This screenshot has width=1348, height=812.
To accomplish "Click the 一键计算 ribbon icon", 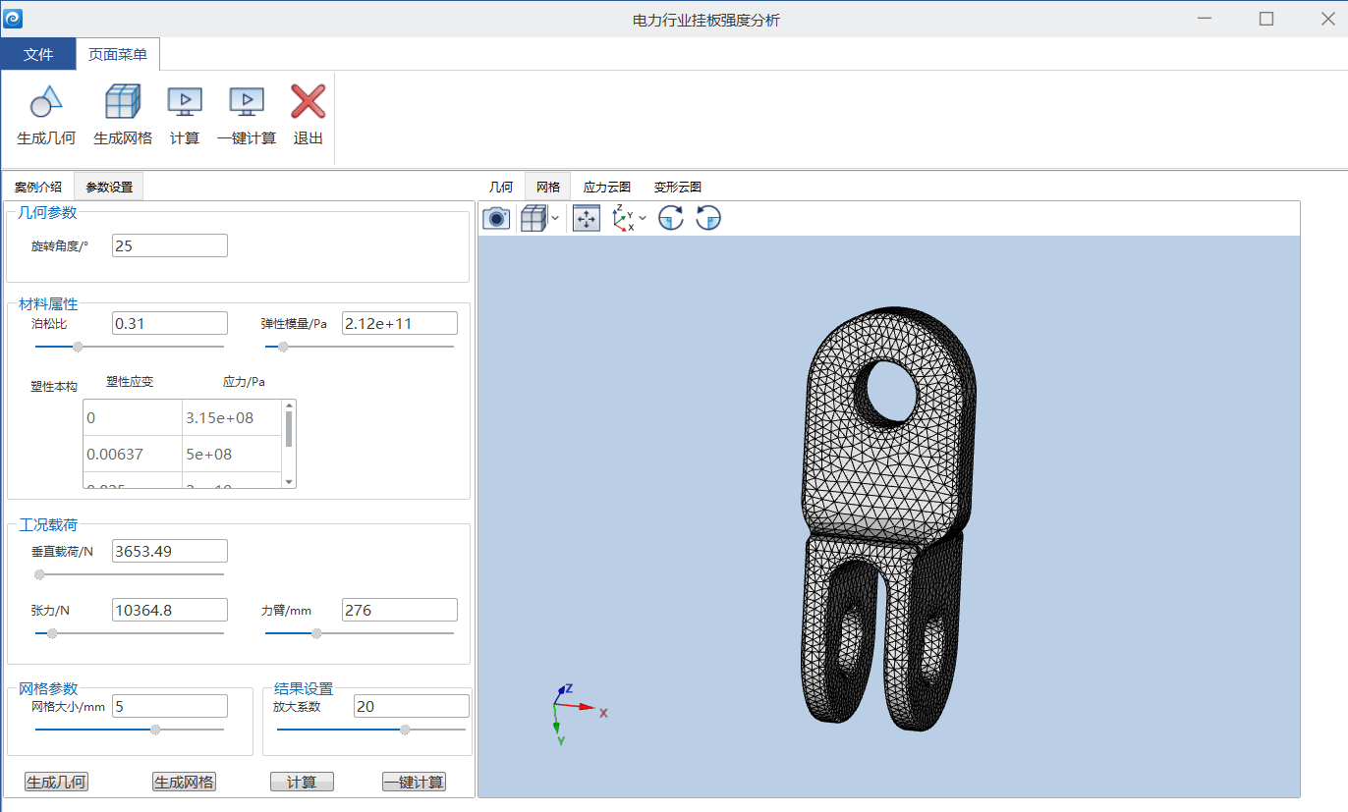I will [247, 101].
